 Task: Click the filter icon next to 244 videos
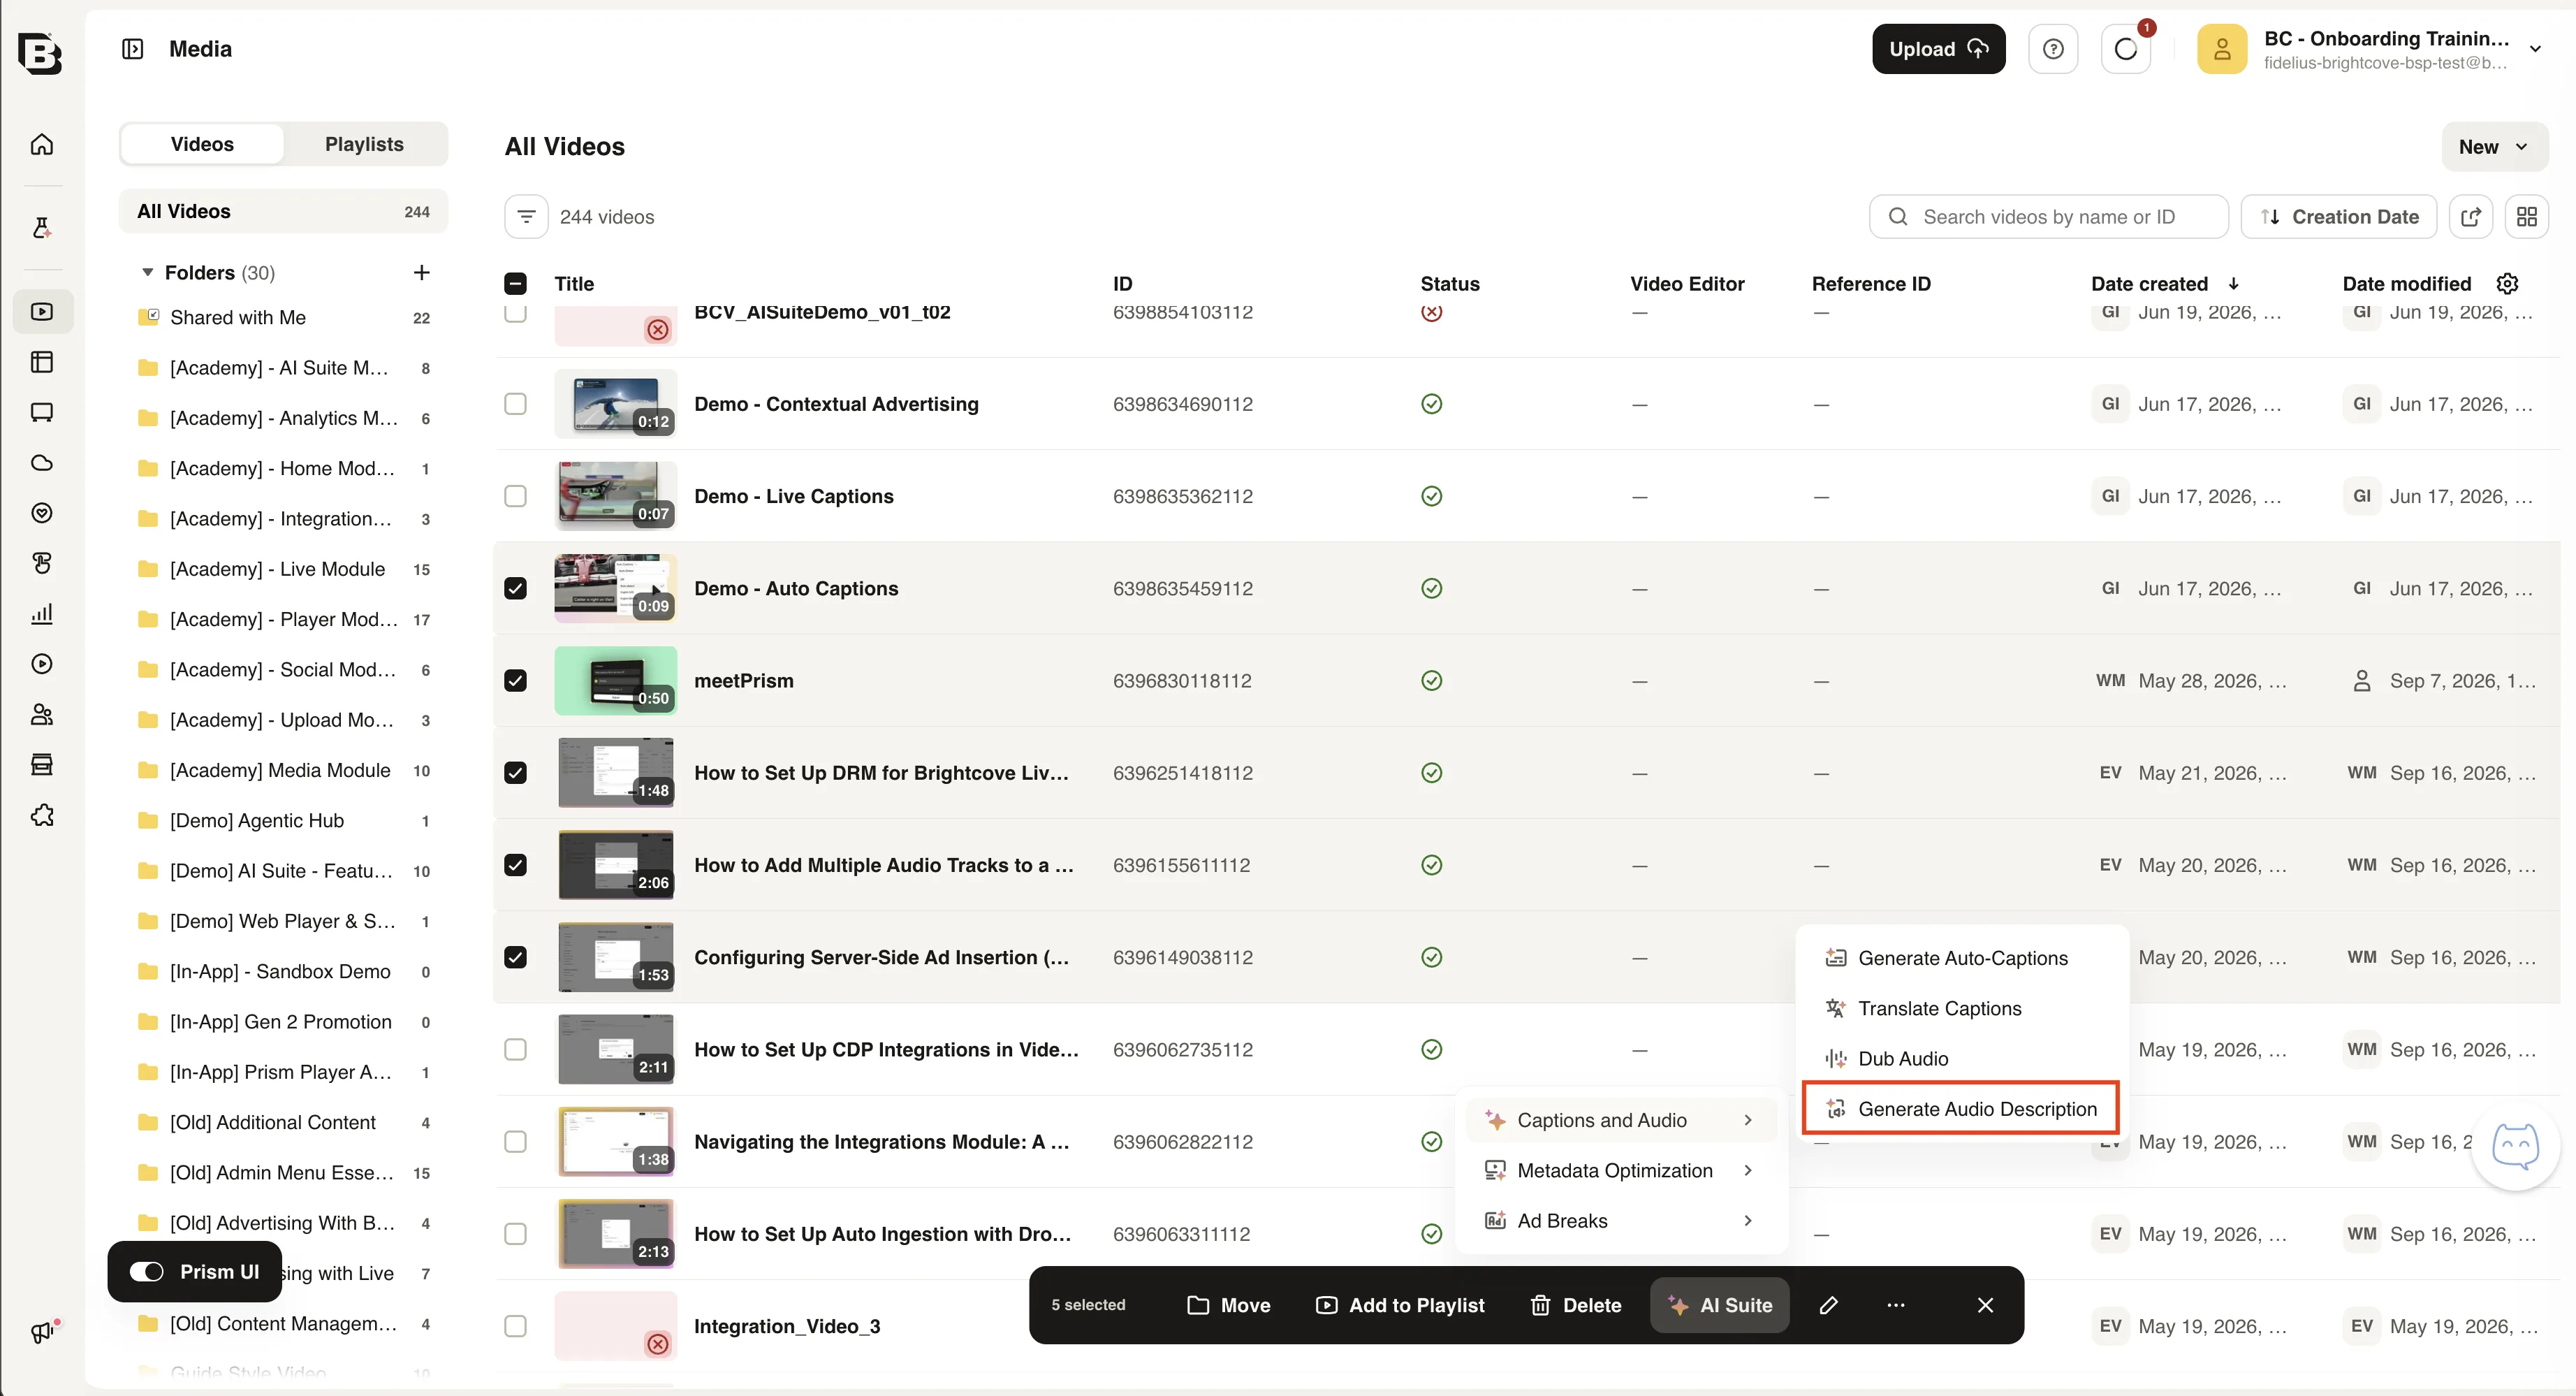coord(526,217)
